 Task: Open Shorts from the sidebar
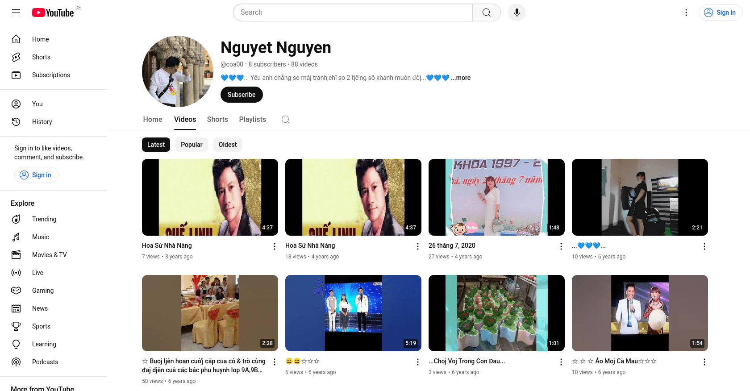pyautogui.click(x=41, y=57)
